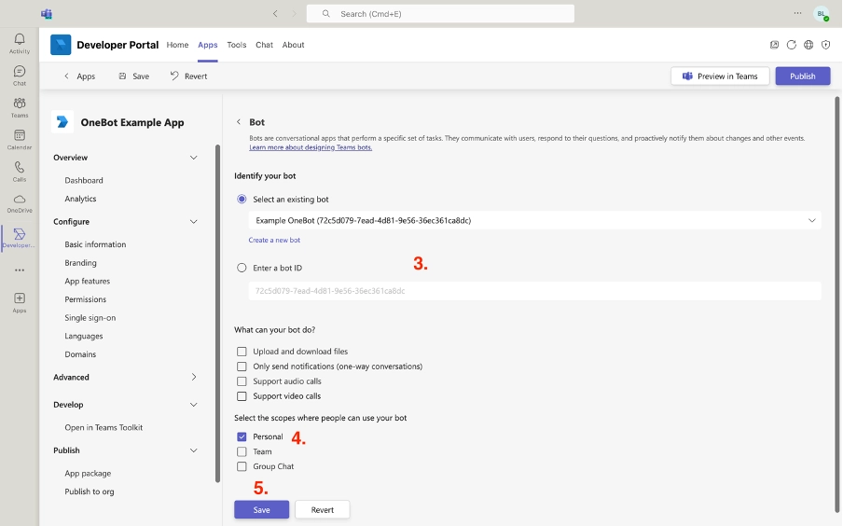The height and width of the screenshot is (526, 843).
Task: Open App features in sidebar
Action: point(87,281)
